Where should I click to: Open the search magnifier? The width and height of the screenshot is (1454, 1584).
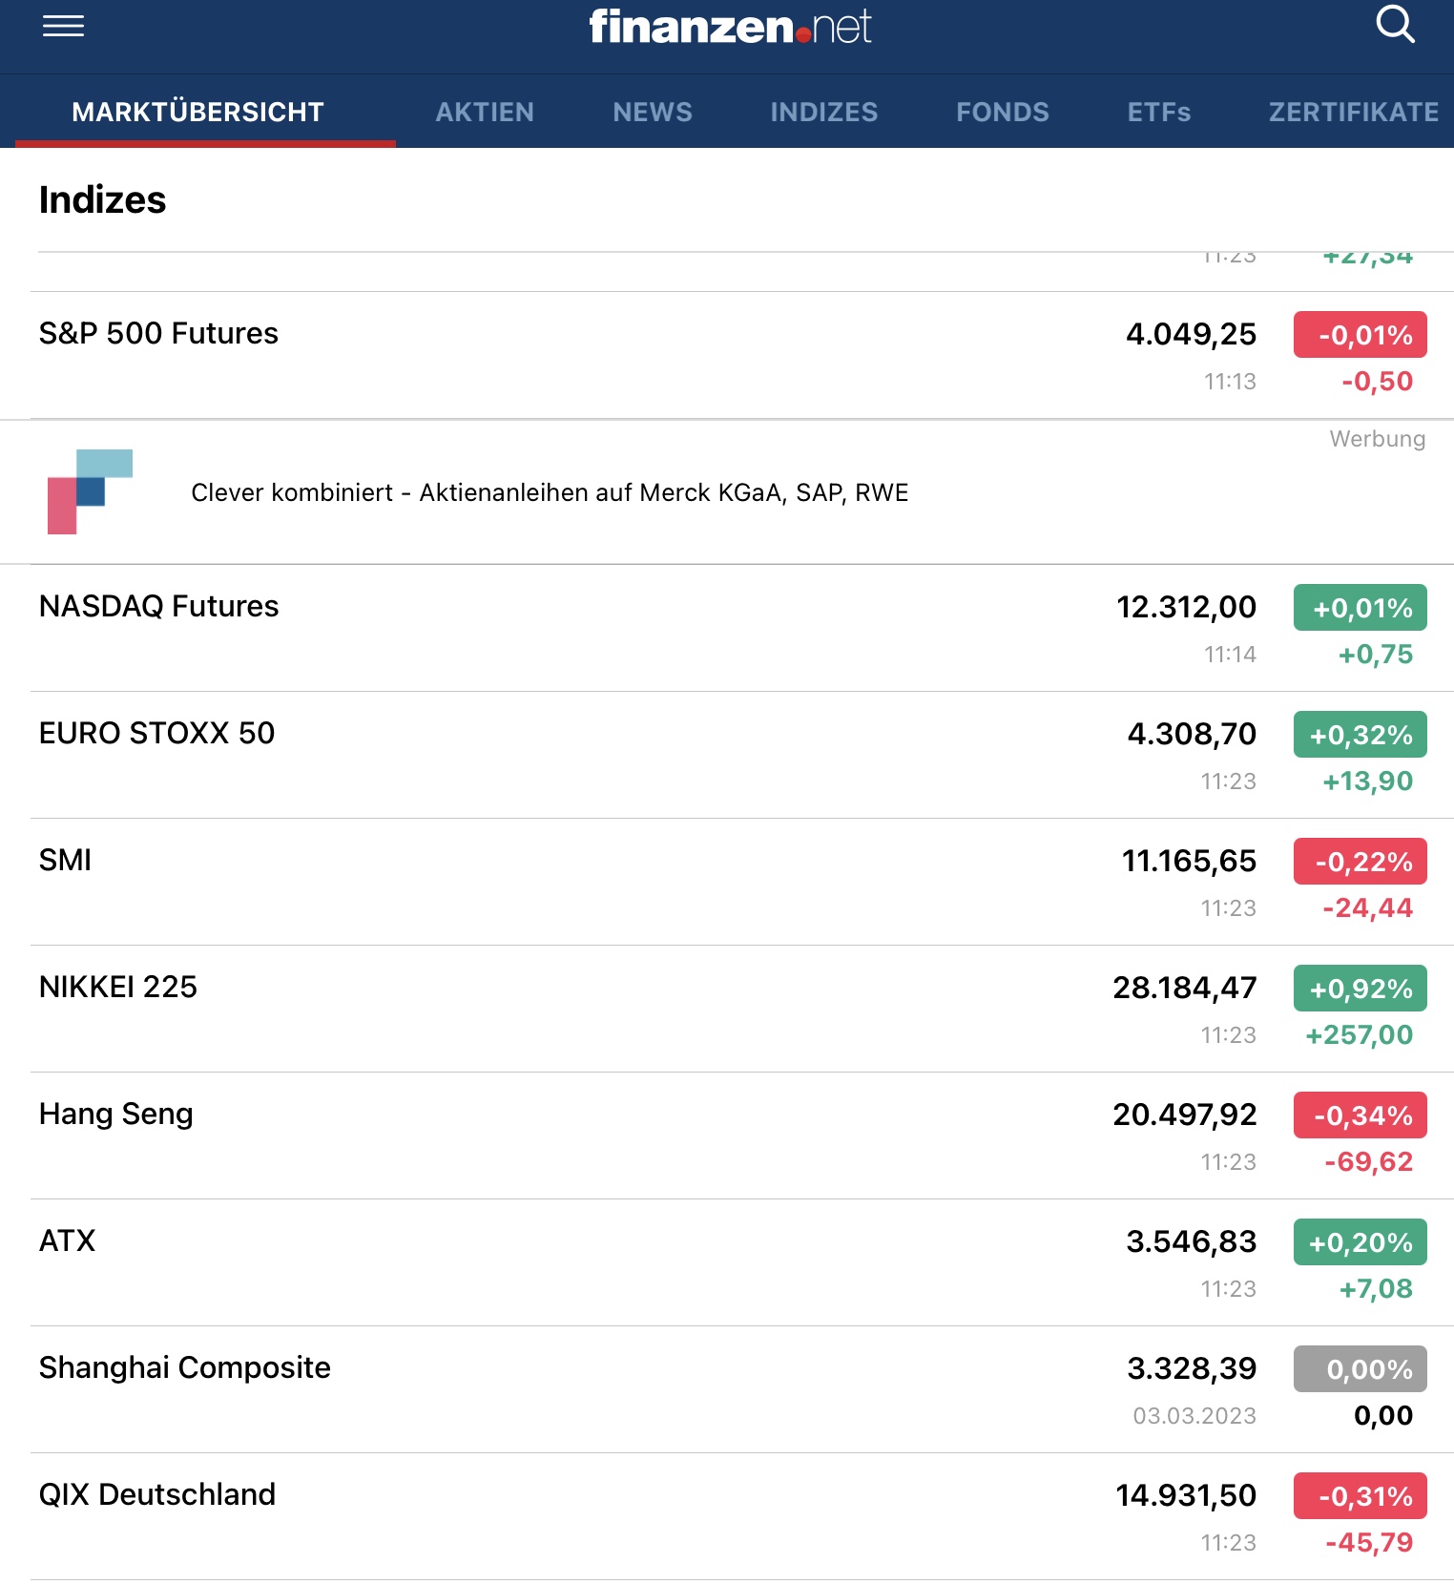1395,25
